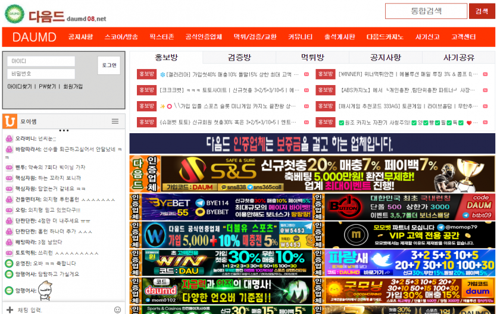This screenshot has height=314, width=497.
Task: Click the daumd08.net site address text
Action: click(86, 18)
